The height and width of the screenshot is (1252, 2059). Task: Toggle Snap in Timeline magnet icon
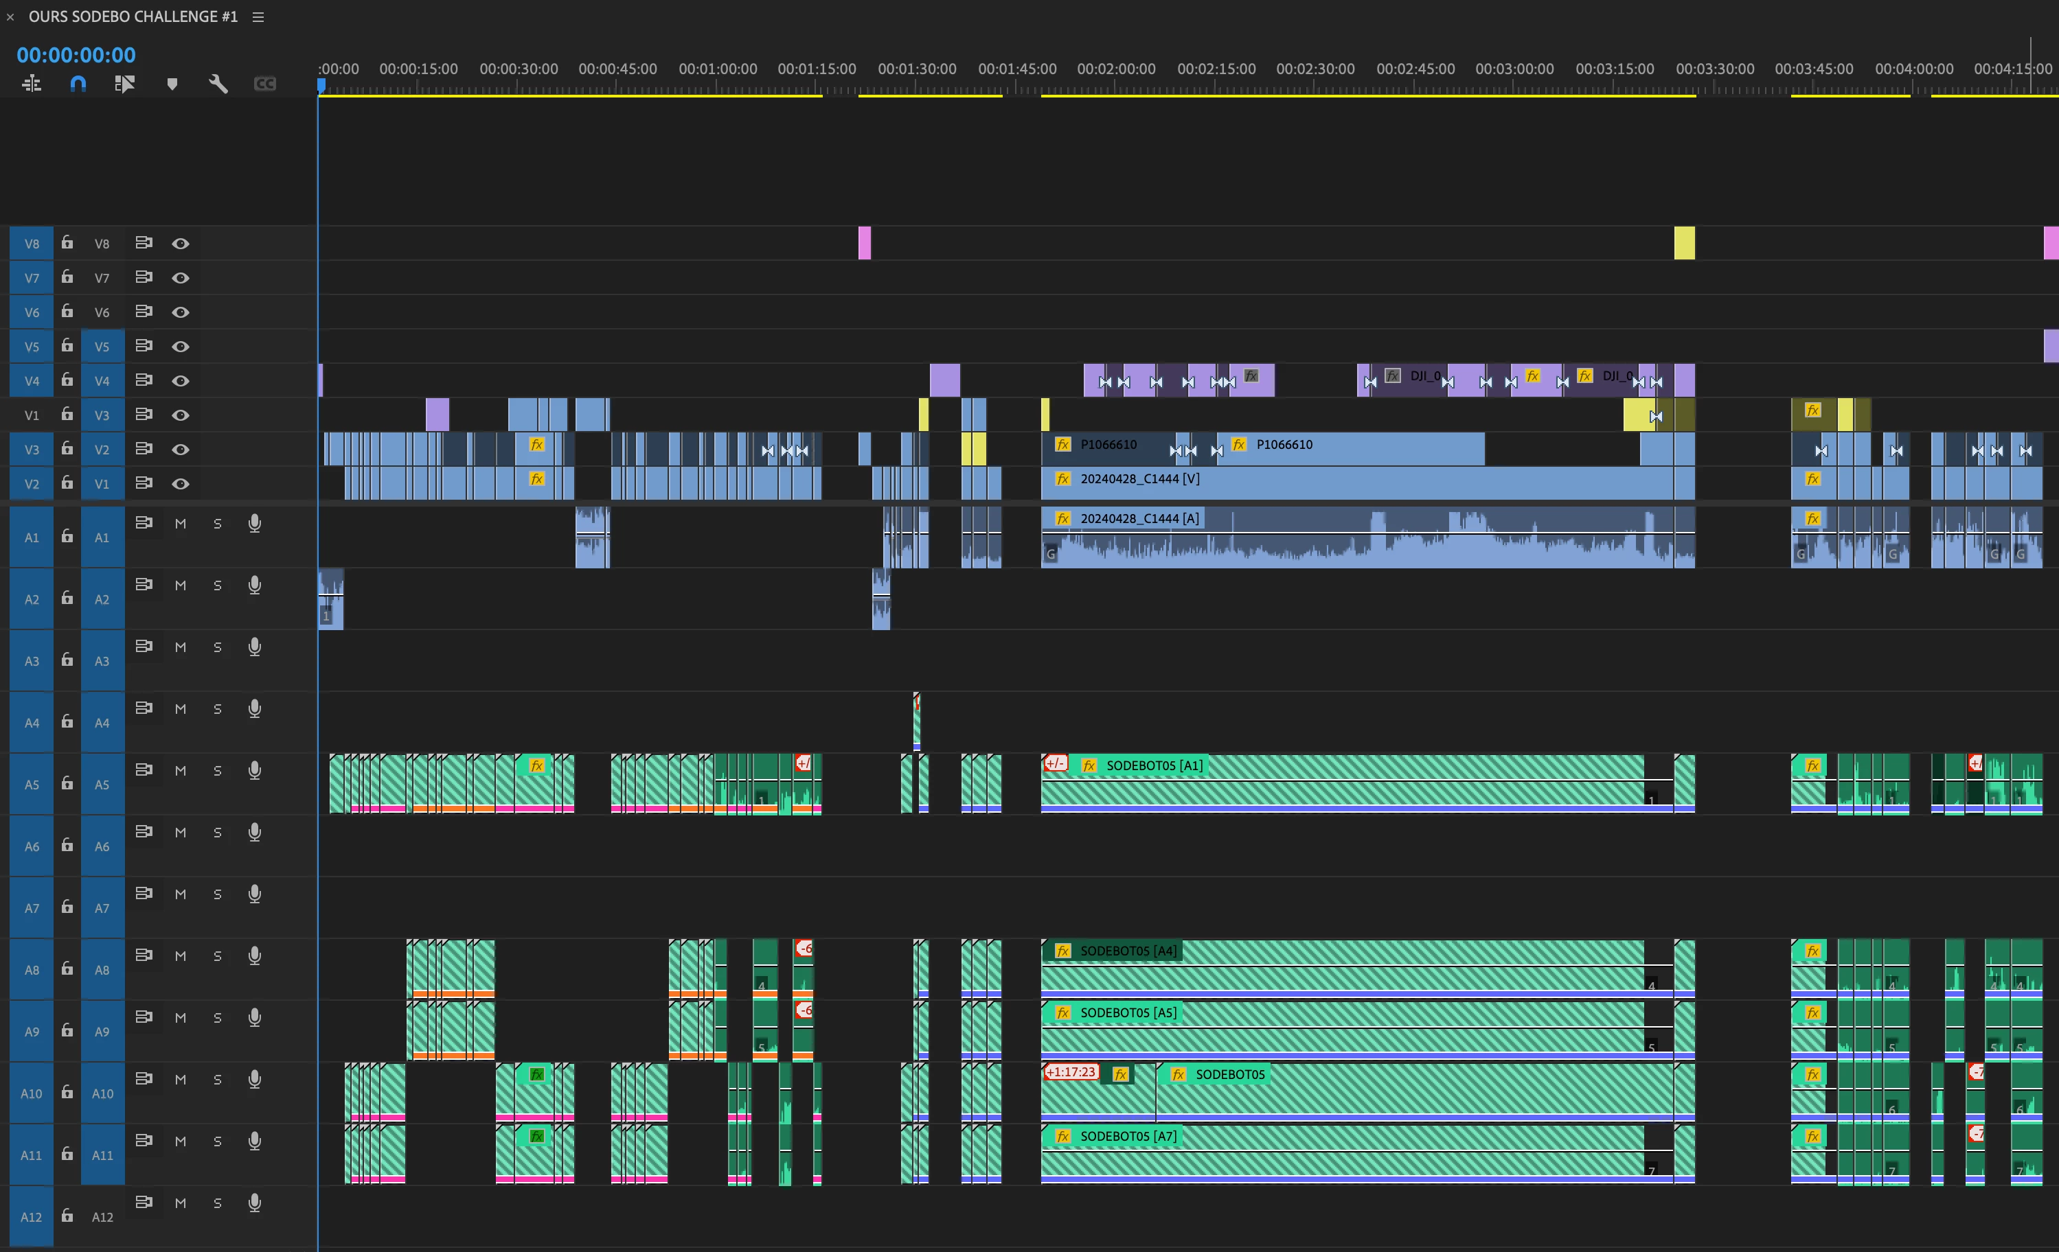click(78, 84)
